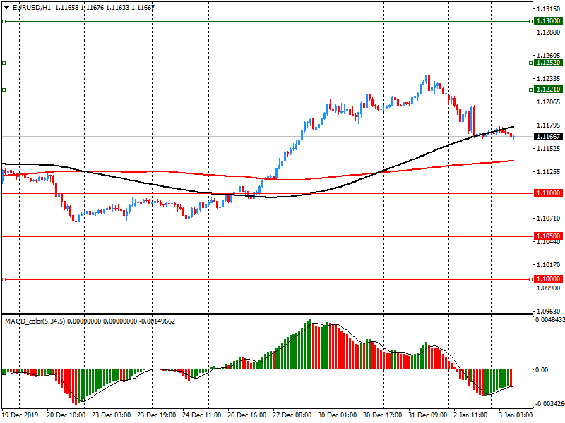Image resolution: width=565 pixels, height=423 pixels.
Task: Select the 19 Dec 2019 time axis label
Action: [x=20, y=415]
